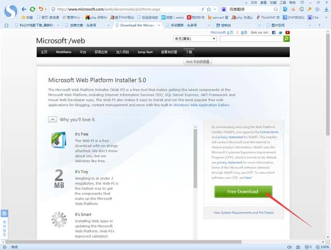Click the Sogou browser logo
Viewport: 331px width, 250px height.
[11, 11]
